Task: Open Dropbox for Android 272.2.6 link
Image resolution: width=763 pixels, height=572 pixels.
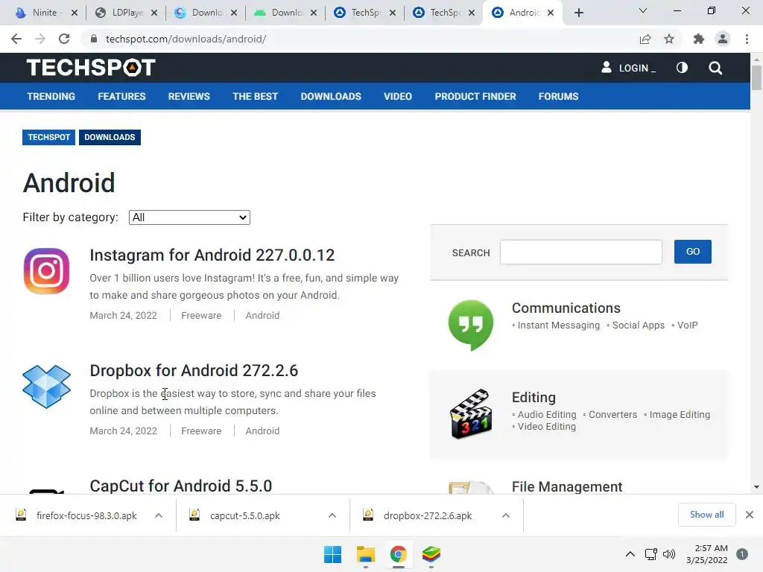Action: (194, 371)
